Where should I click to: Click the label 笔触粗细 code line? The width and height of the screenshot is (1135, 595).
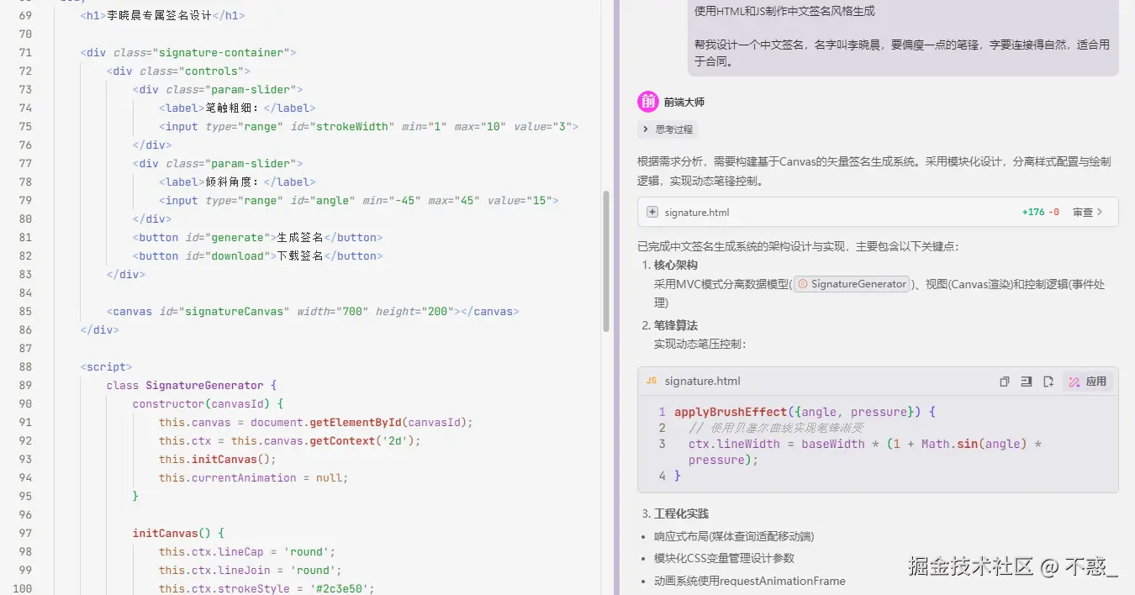coord(237,108)
